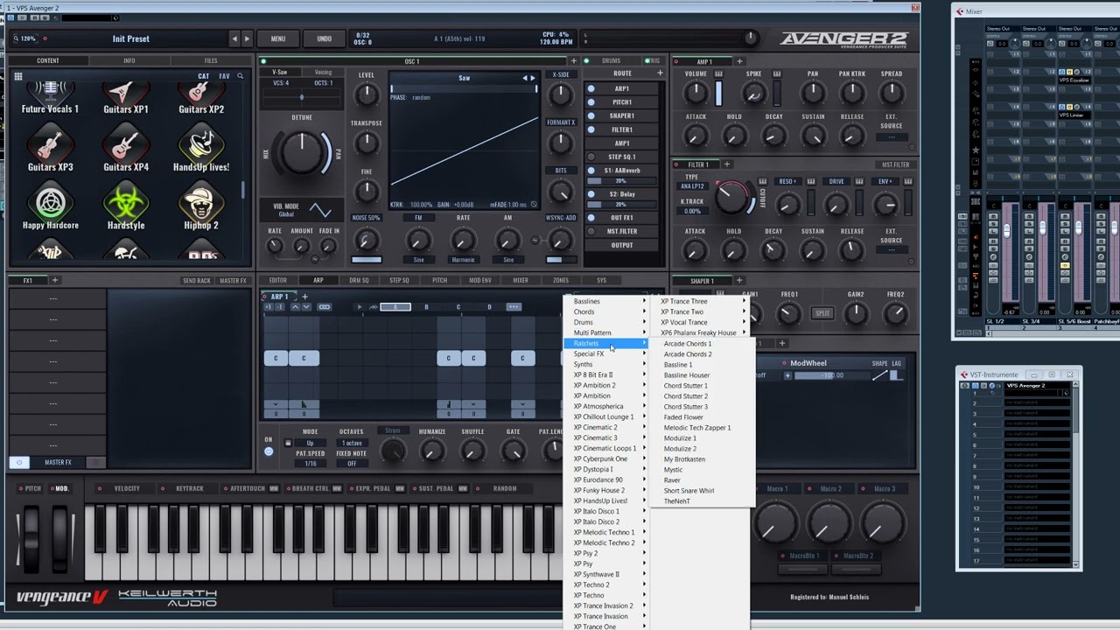Play the arpeggiator pattern
Image resolution: width=1120 pixels, height=630 pixels.
(359, 307)
